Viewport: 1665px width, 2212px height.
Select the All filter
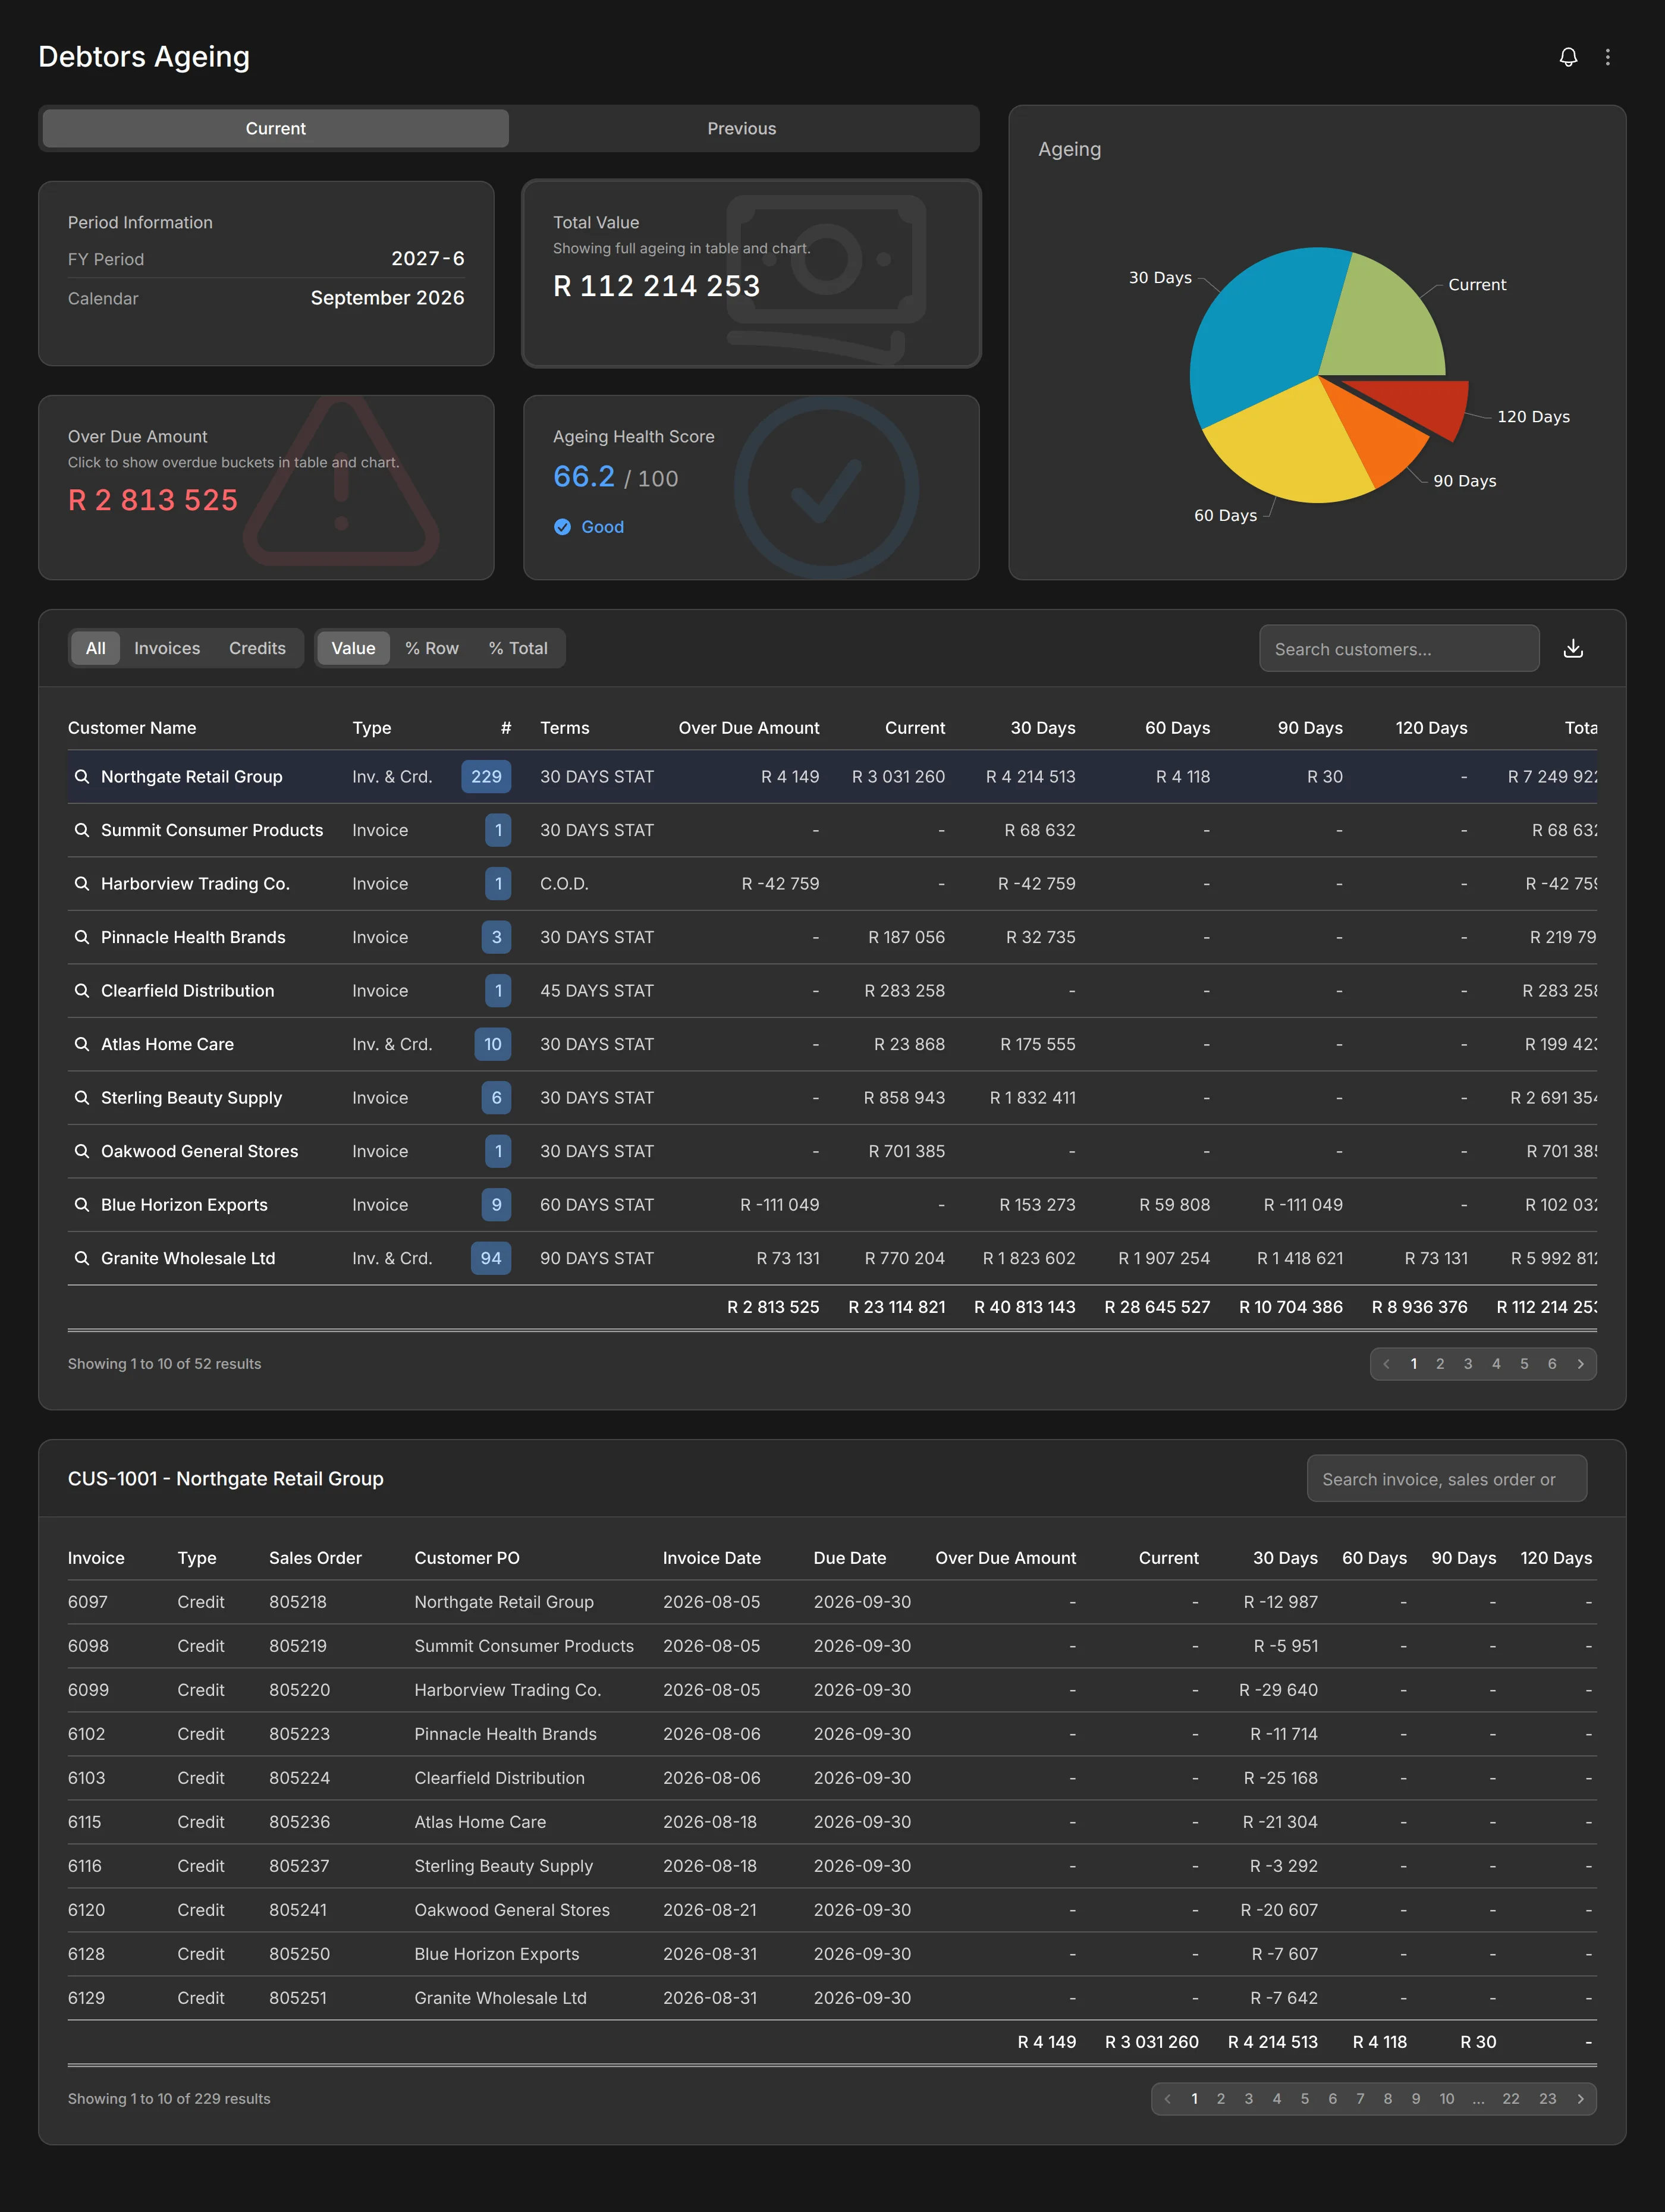(96, 648)
